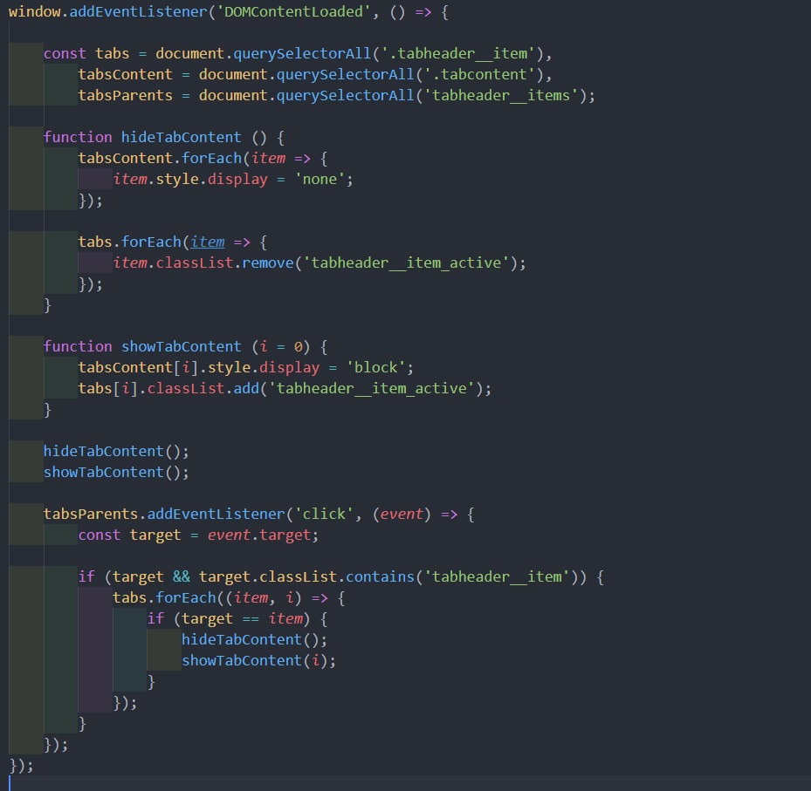This screenshot has width=811, height=791.
Task: Click the 'click' event string
Action: 324,514
